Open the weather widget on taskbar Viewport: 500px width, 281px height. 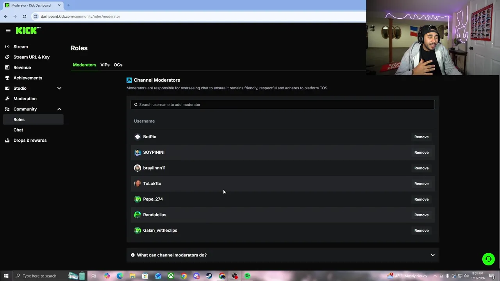pyautogui.click(x=407, y=276)
